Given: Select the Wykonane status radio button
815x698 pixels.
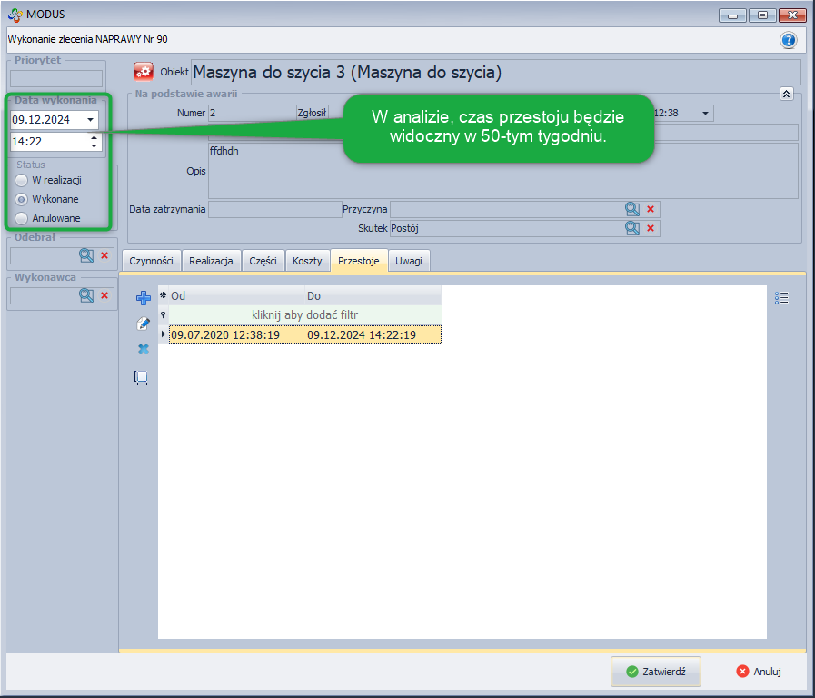Looking at the screenshot, I should click(22, 199).
